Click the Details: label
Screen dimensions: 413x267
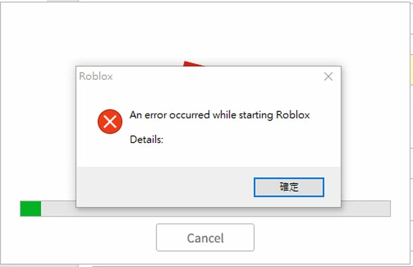(147, 139)
